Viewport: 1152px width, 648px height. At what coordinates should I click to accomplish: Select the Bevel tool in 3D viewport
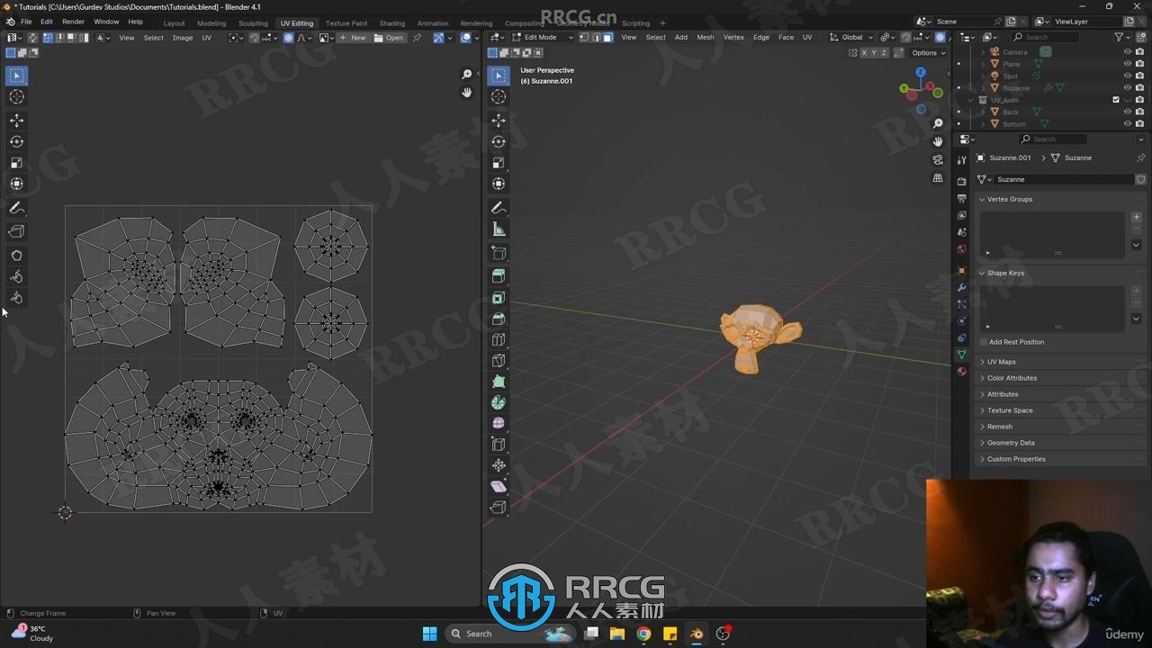[499, 319]
